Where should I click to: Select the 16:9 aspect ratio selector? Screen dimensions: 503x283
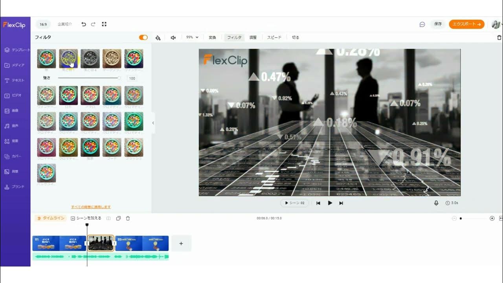[x=43, y=24]
